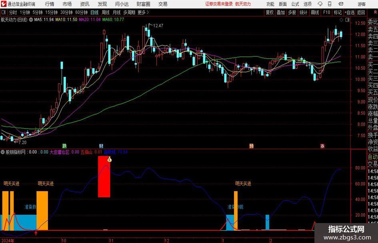Switch to the 30分钟 period

click(66, 12)
